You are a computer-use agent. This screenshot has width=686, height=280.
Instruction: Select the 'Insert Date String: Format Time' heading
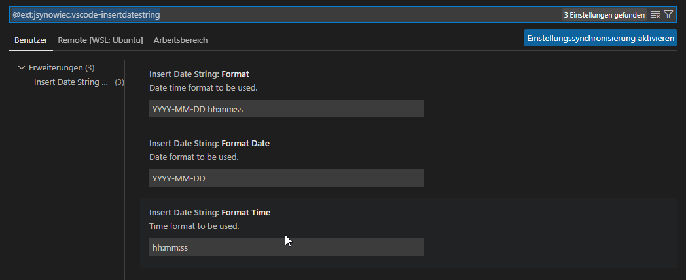[209, 213]
